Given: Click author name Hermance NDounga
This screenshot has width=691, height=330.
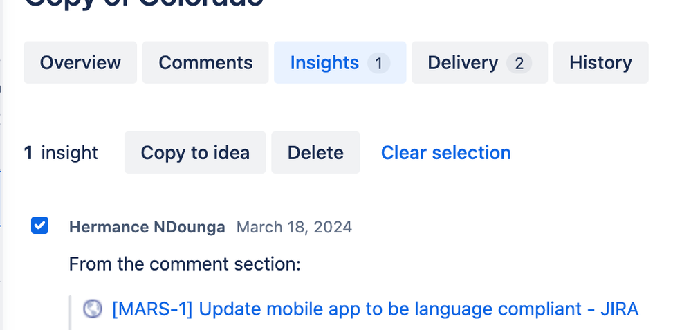Looking at the screenshot, I should point(147,227).
